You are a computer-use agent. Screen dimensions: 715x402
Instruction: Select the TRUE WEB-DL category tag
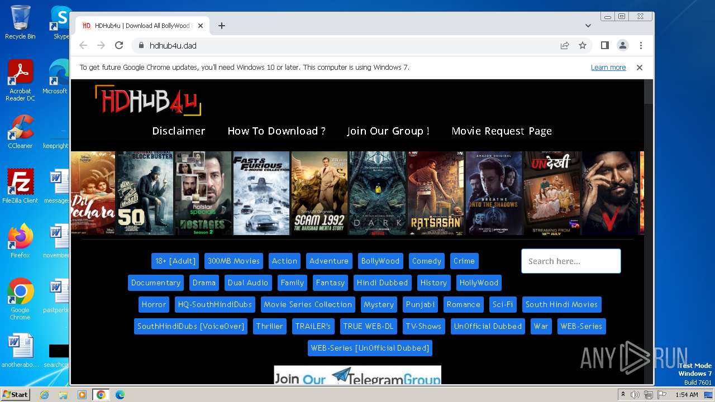tap(368, 326)
